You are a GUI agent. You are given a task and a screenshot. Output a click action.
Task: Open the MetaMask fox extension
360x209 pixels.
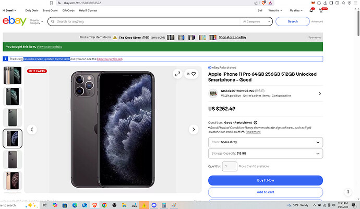pos(313,3)
